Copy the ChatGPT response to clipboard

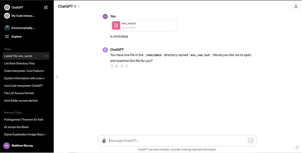pyautogui.click(x=112, y=66)
